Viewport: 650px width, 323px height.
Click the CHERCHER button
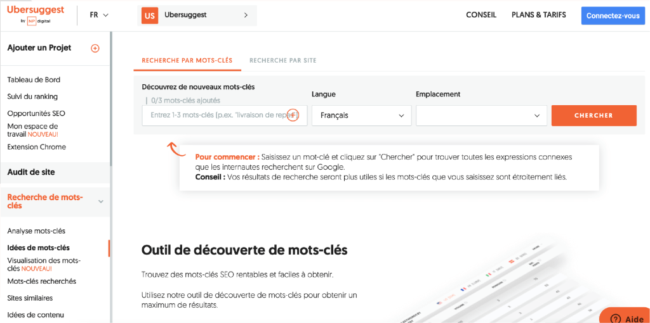coord(594,115)
